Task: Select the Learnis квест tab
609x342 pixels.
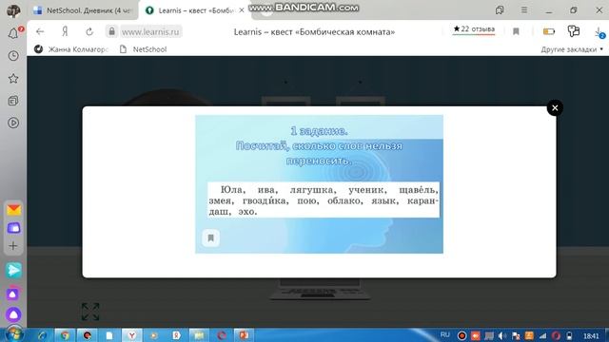Action: pos(191,10)
